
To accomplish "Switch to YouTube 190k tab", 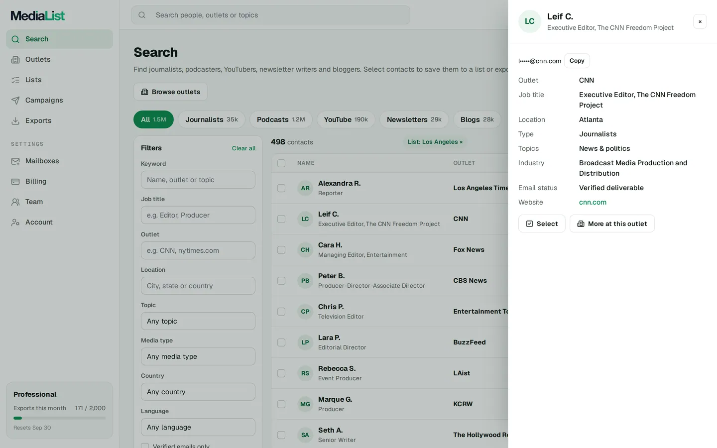I will coord(346,119).
